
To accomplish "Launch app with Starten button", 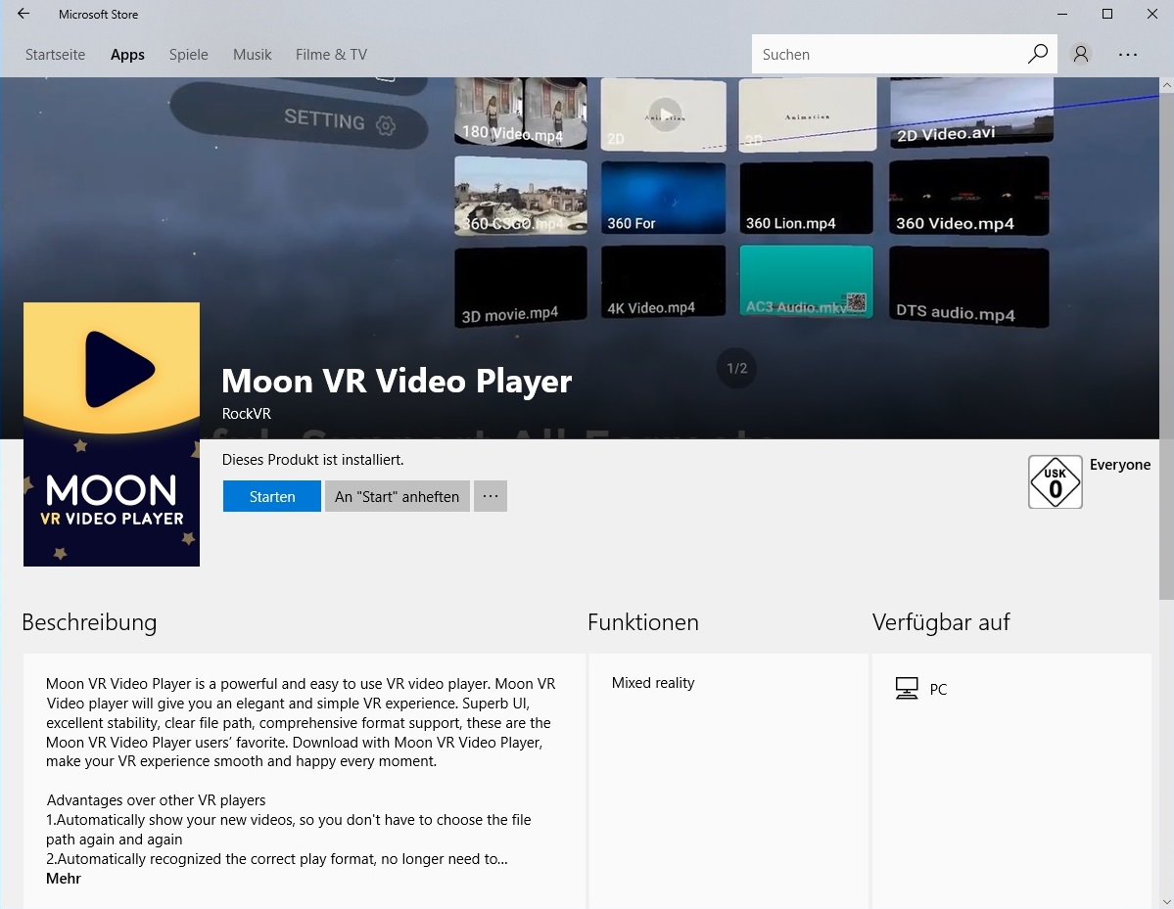I will [x=272, y=496].
